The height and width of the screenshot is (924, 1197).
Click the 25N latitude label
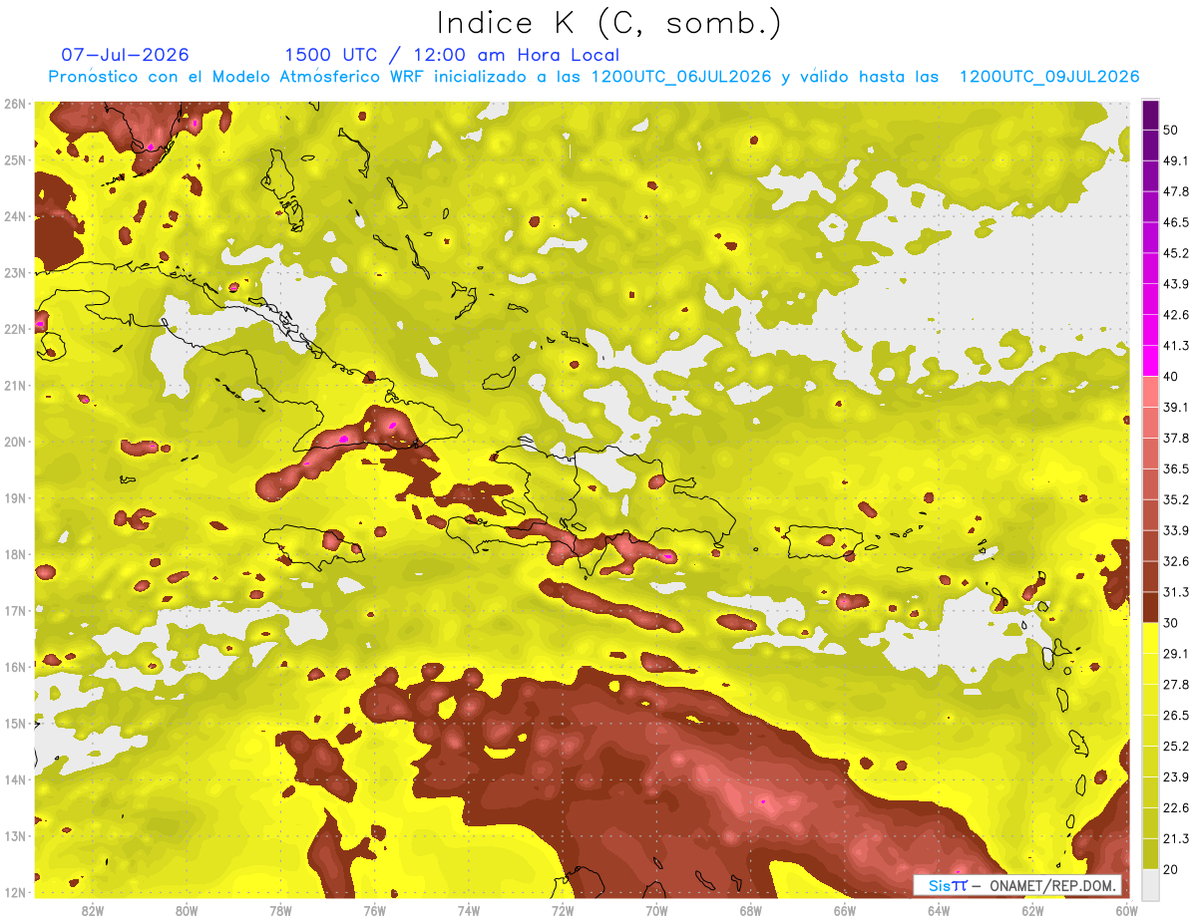[15, 159]
